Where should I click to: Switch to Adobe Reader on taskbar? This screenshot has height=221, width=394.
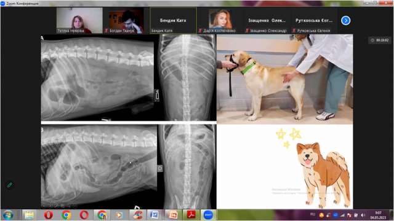pyautogui.click(x=191, y=215)
